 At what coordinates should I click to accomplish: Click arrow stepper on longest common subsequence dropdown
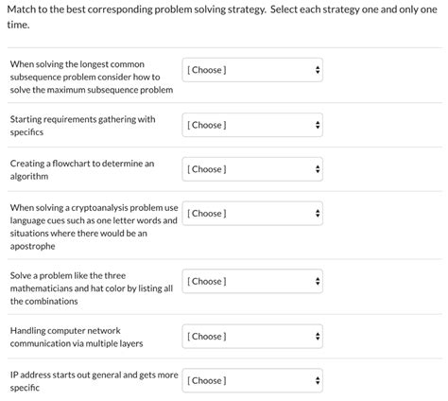318,70
